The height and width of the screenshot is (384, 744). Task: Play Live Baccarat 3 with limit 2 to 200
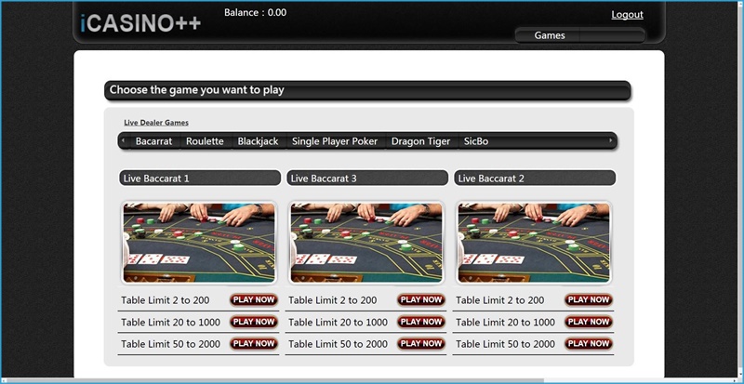tap(421, 300)
